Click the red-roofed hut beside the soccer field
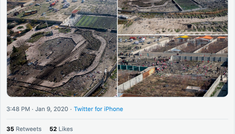The image size is (235, 134). pos(75,13)
